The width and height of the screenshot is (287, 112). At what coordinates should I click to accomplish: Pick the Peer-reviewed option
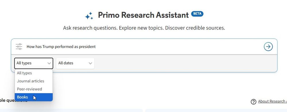point(34,89)
